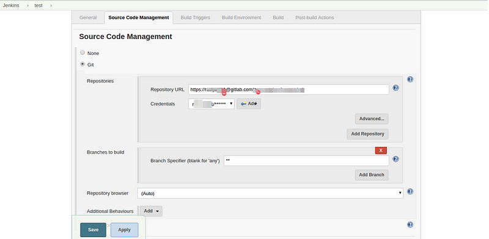
Task: Click the Add credentials button
Action: pyautogui.click(x=249, y=104)
